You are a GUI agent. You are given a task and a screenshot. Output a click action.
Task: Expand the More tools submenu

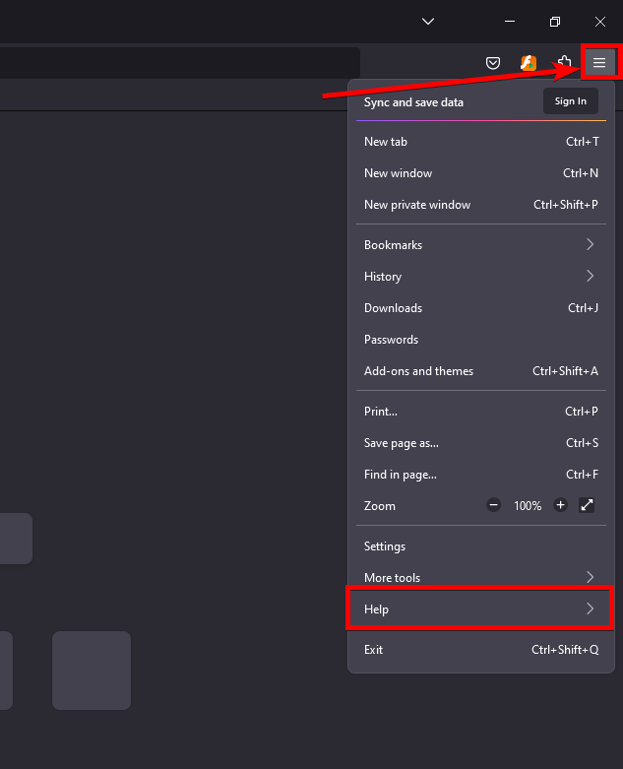coord(480,577)
